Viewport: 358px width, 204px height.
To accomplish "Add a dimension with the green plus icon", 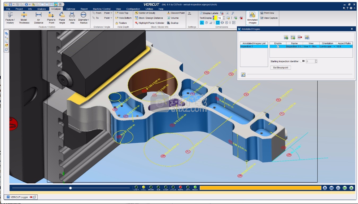I will [x=235, y=18].
